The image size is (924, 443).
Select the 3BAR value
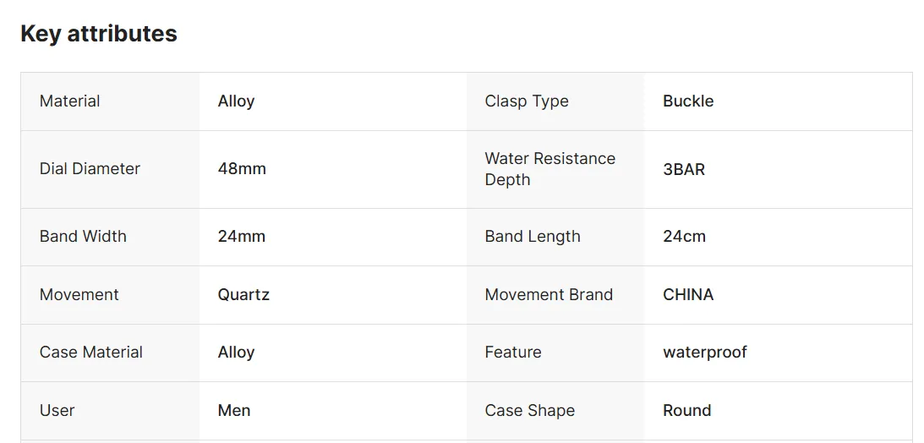click(x=684, y=169)
